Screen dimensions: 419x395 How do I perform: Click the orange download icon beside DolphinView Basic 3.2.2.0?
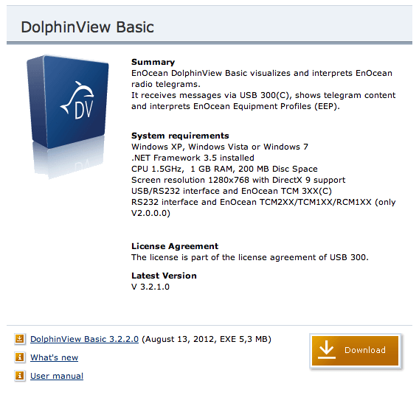coord(19,339)
